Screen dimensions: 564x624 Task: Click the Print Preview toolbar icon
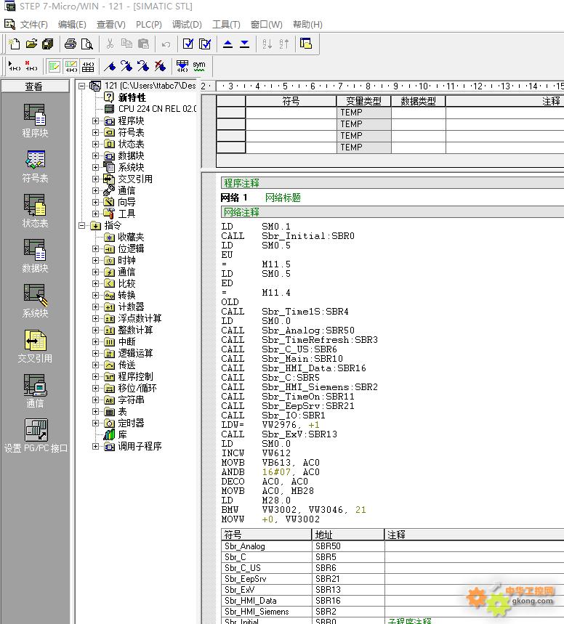pyautogui.click(x=86, y=44)
